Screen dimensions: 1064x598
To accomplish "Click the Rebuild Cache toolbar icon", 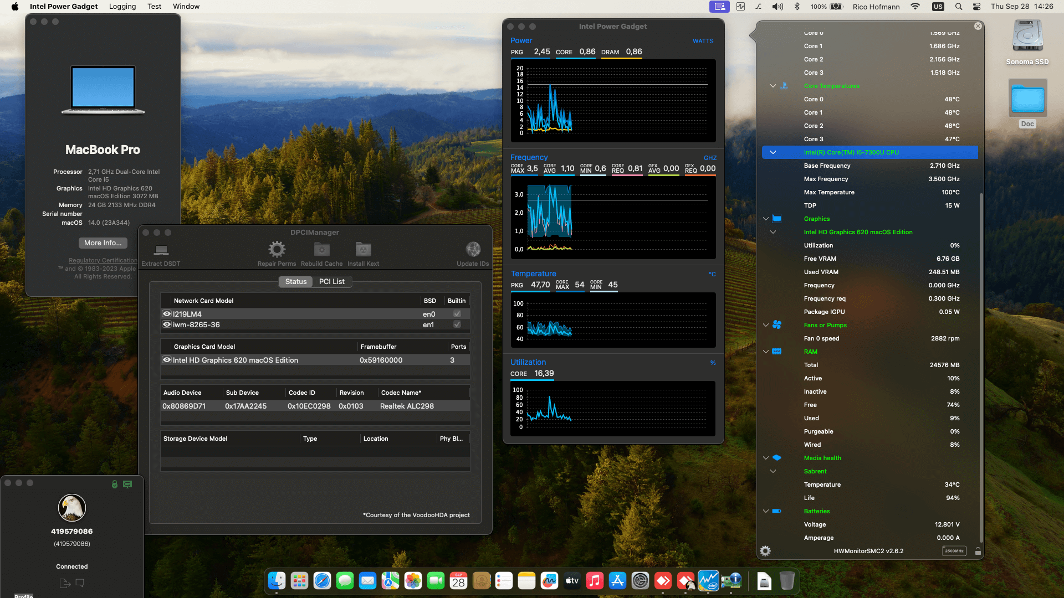I will 321,249.
